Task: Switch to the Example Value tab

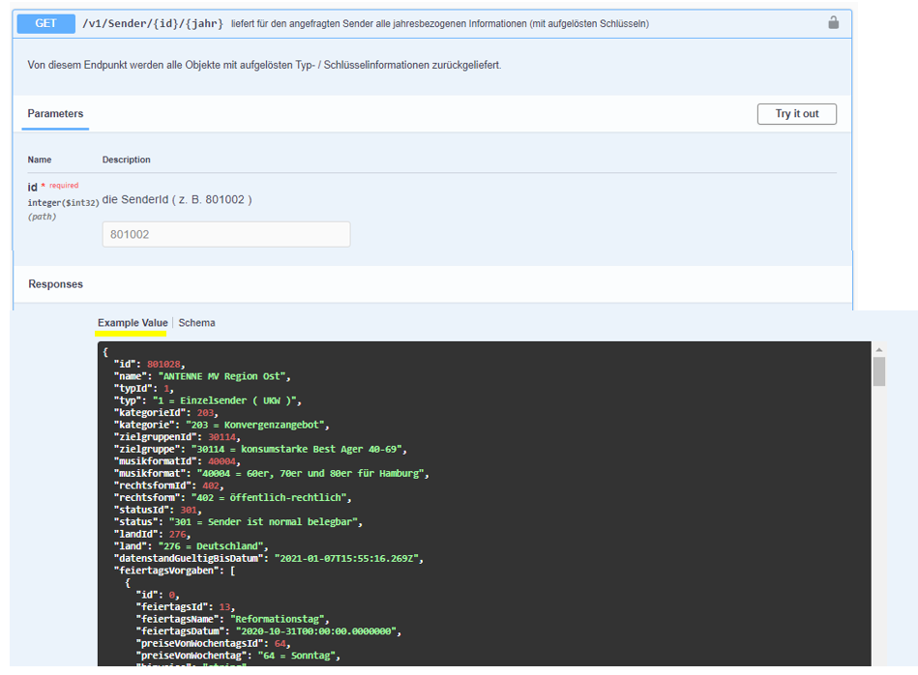Action: (x=133, y=323)
